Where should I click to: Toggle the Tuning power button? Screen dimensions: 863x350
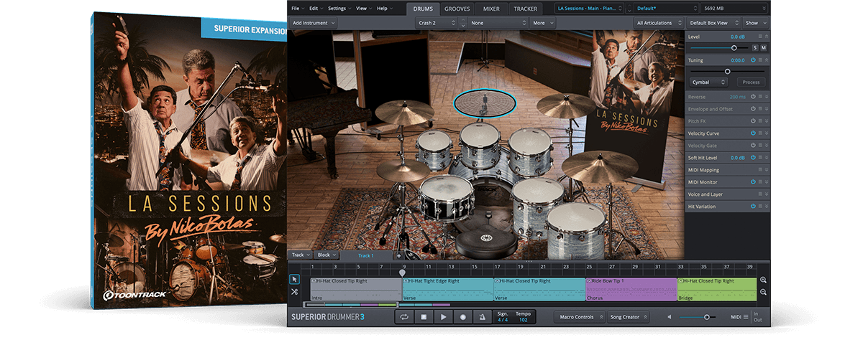coord(753,60)
